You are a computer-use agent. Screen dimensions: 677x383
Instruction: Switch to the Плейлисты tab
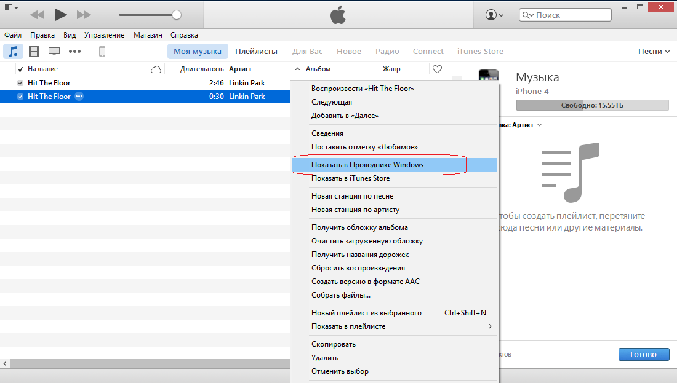click(x=256, y=51)
